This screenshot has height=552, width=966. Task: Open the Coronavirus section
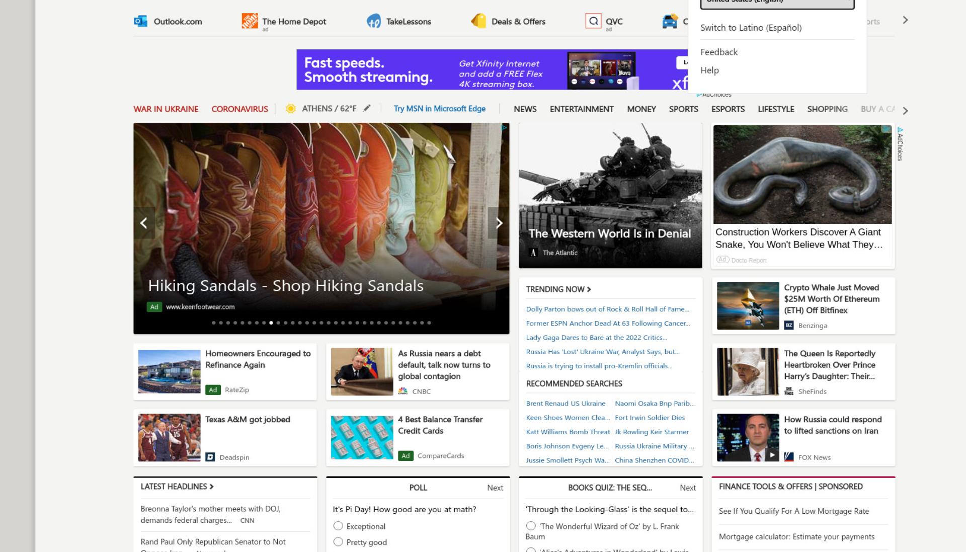pos(239,109)
